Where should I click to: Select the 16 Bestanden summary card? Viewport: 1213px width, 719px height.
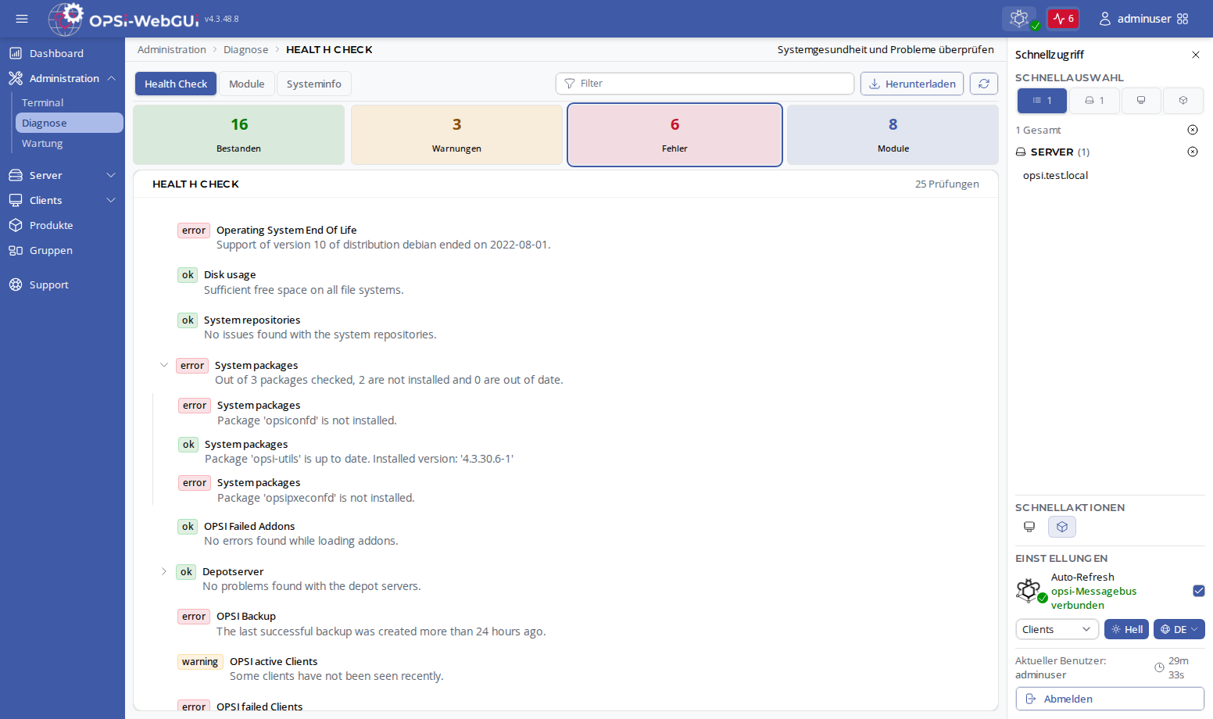[x=239, y=134]
